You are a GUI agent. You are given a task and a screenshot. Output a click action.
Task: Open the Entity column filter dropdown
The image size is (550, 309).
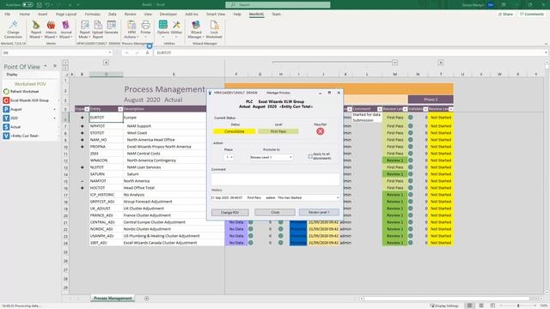tap(120, 109)
